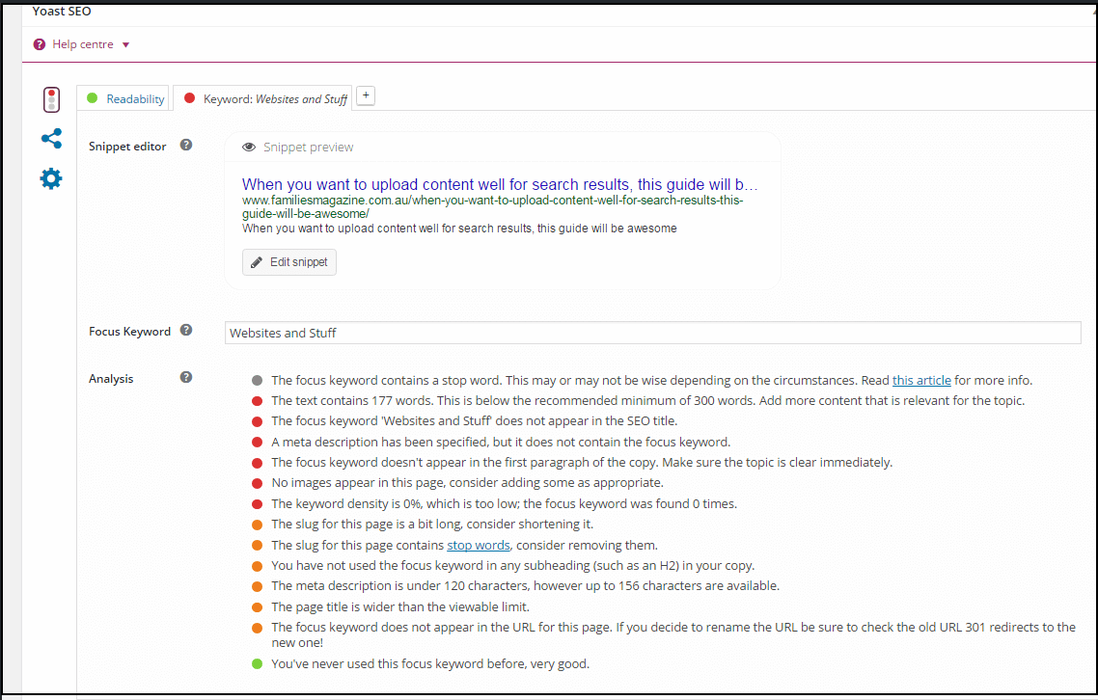This screenshot has width=1098, height=700.
Task: Show help for Analysis section
Action: (x=185, y=377)
